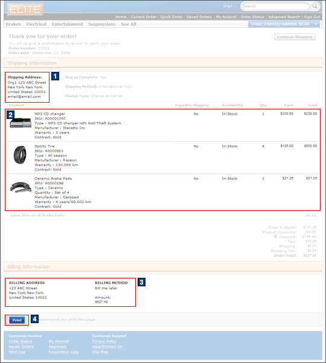
Task: Click footer Saved Orders link
Action: tap(21, 347)
